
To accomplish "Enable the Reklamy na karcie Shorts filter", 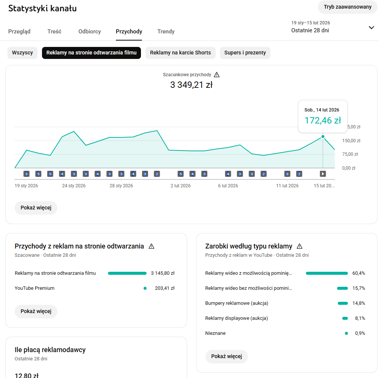I will 180,53.
